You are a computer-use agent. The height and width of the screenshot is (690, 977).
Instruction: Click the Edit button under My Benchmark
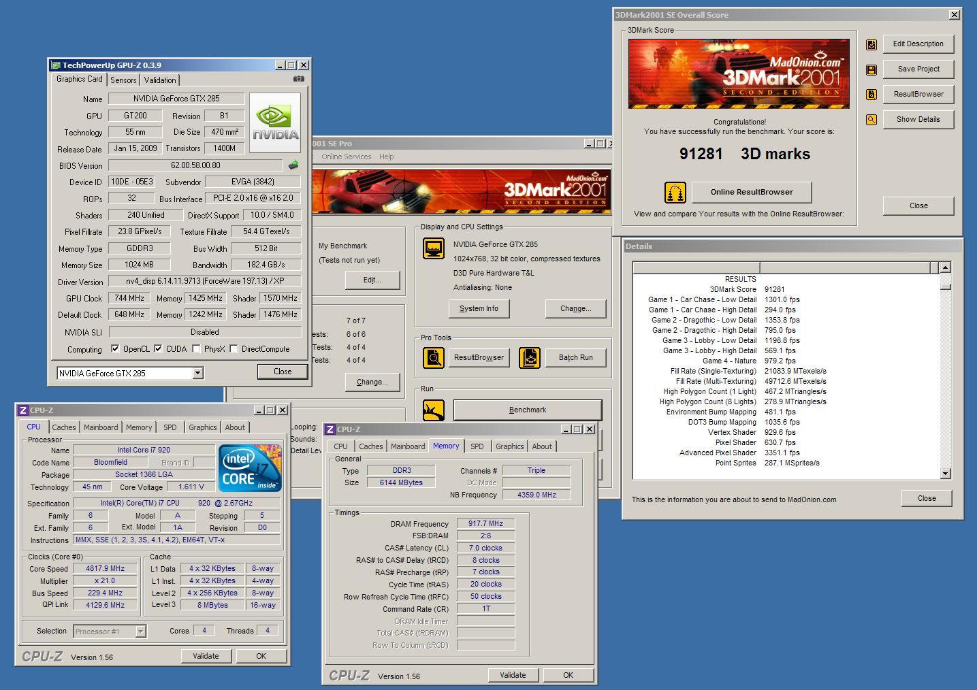372,280
